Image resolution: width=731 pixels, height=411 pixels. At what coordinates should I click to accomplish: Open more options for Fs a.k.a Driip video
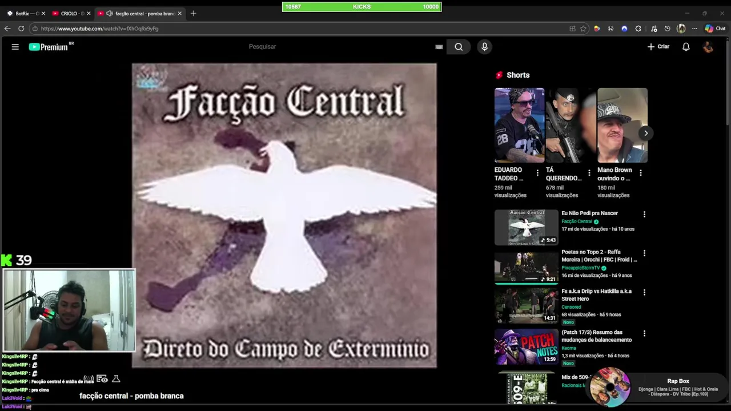click(644, 292)
